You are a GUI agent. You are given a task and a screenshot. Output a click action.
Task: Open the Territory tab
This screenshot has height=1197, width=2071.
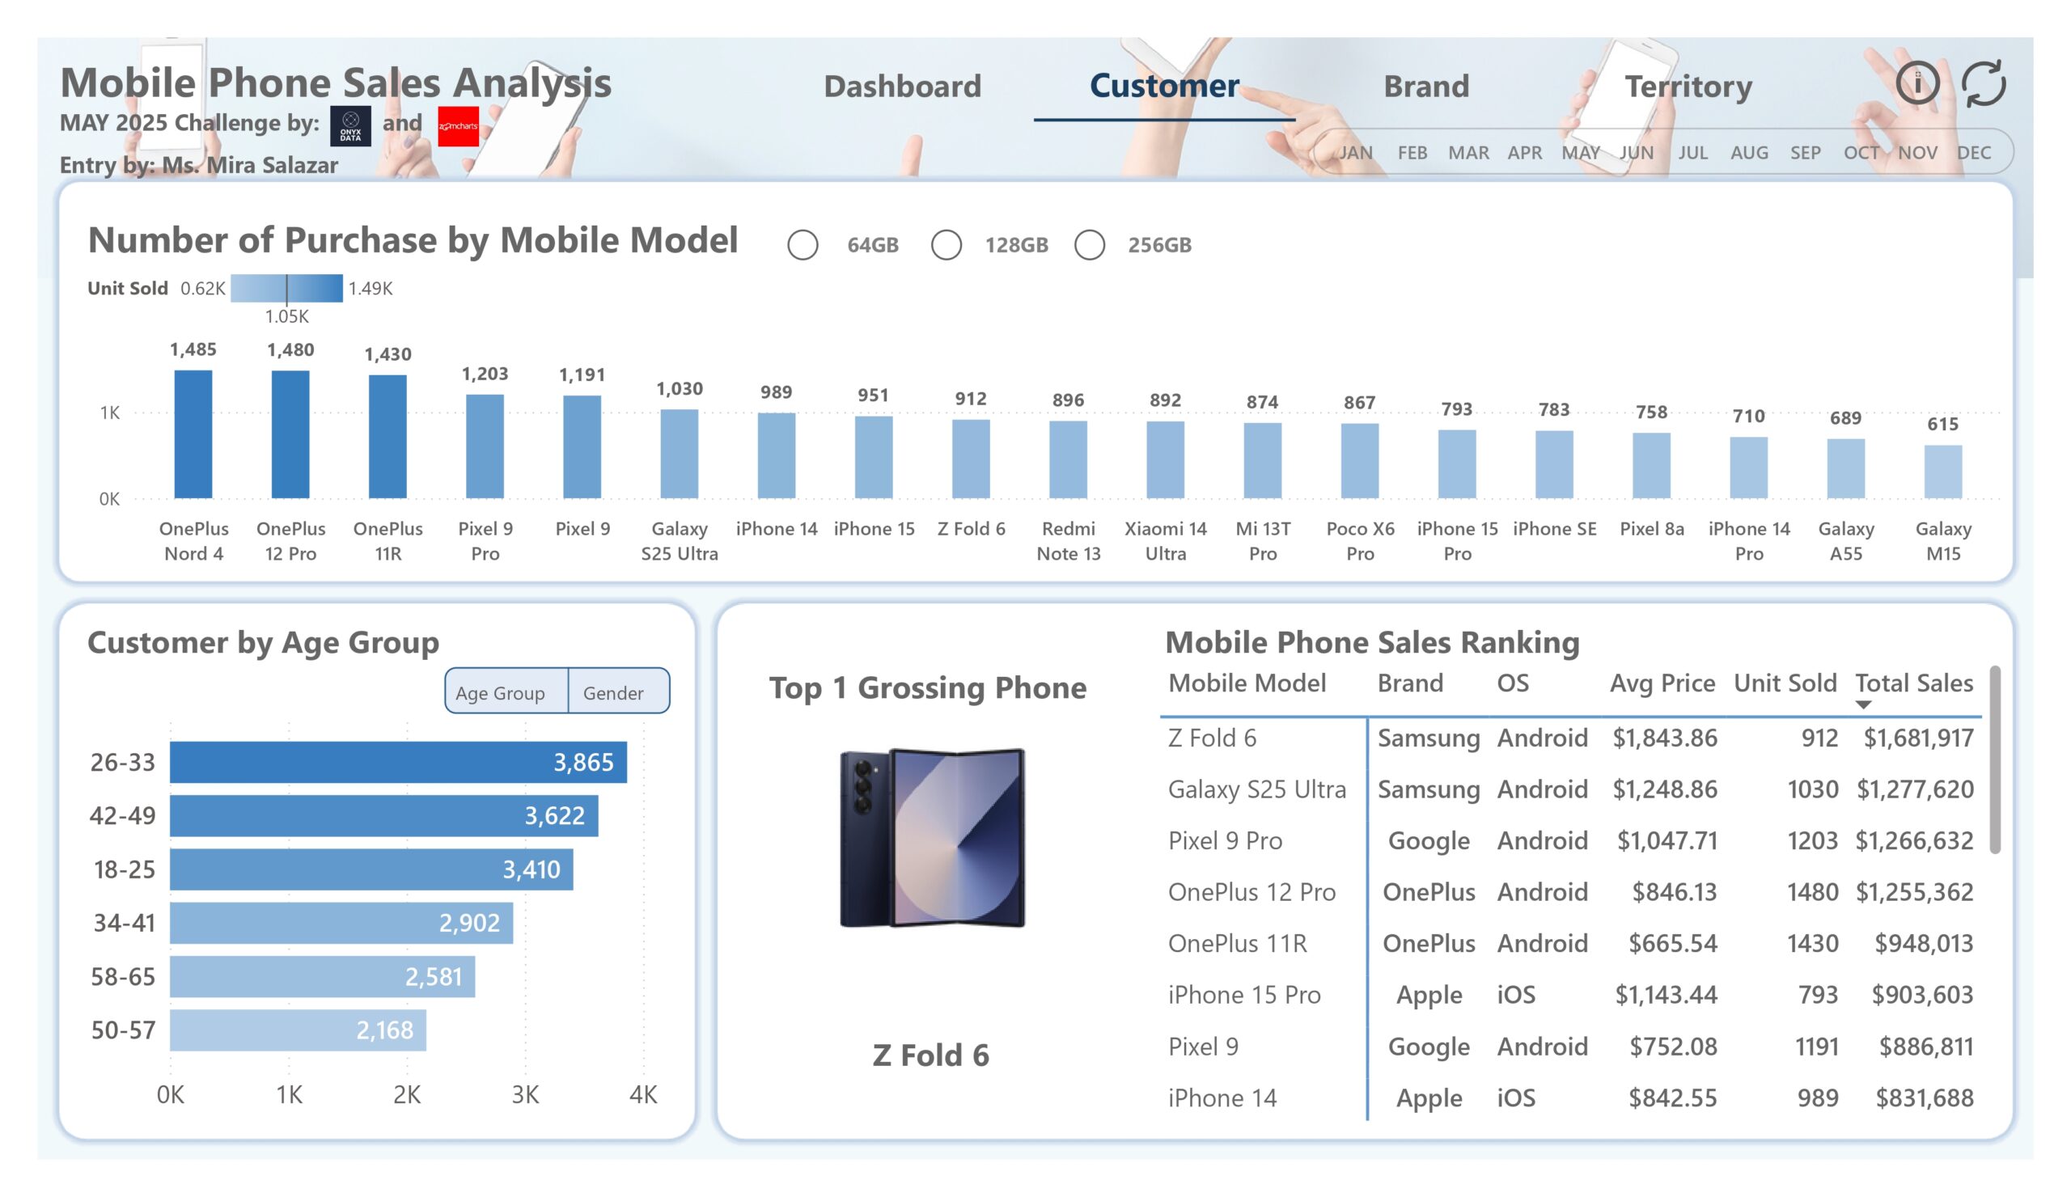1688,87
